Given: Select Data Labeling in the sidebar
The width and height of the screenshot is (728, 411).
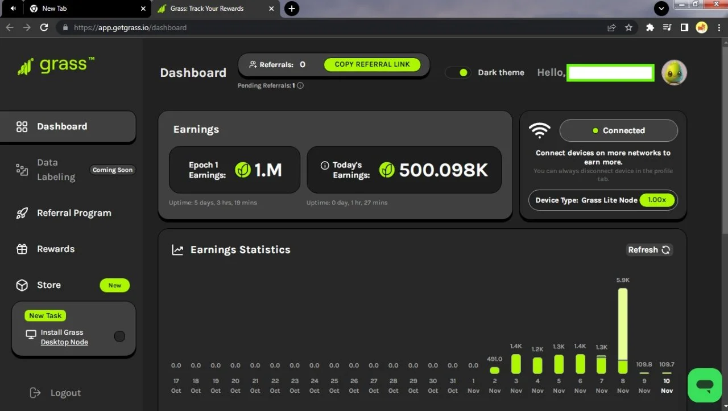Looking at the screenshot, I should (56, 170).
